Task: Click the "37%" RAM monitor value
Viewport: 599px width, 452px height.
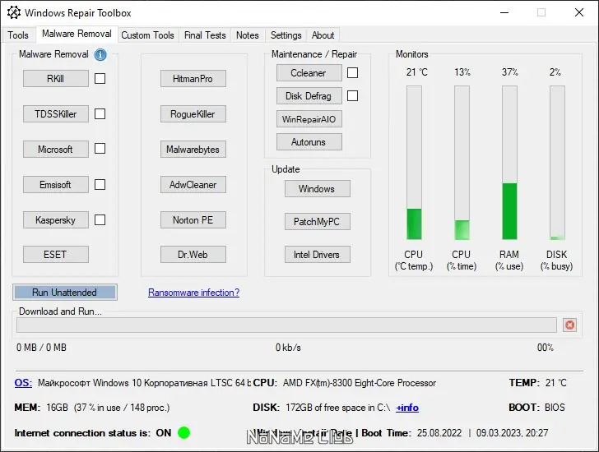Action: tap(509, 71)
